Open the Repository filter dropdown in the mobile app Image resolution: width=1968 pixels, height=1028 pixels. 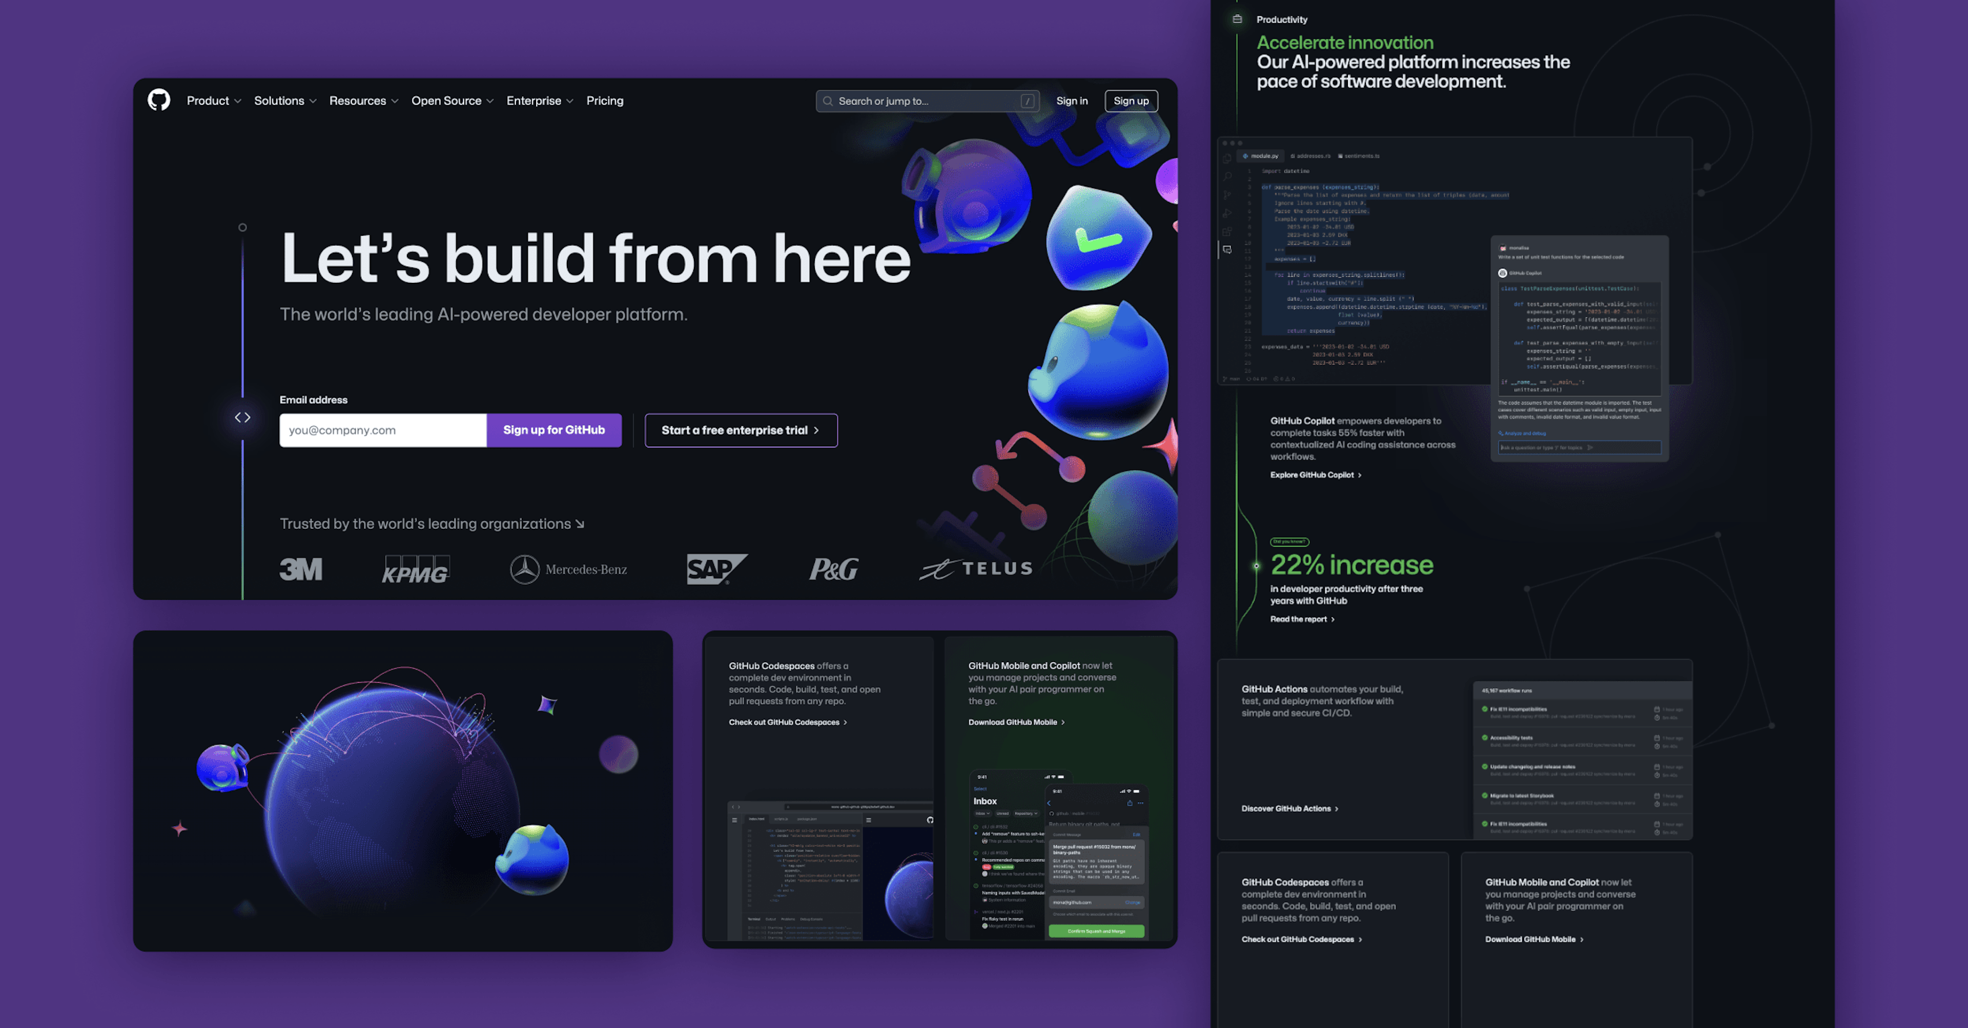click(1026, 813)
